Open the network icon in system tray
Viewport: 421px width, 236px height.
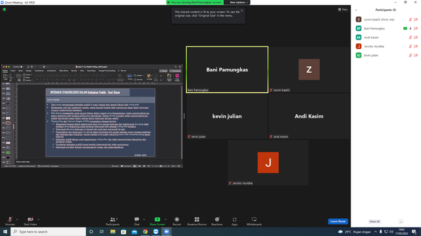coord(386,231)
